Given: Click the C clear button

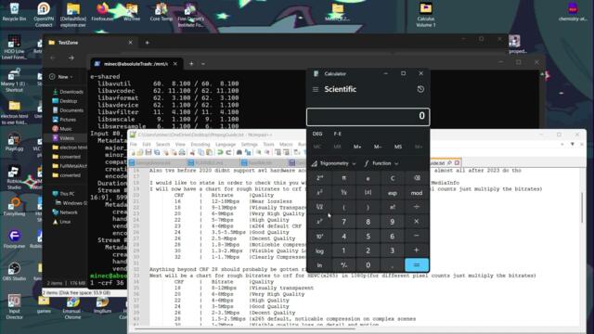Looking at the screenshot, I should [392, 178].
